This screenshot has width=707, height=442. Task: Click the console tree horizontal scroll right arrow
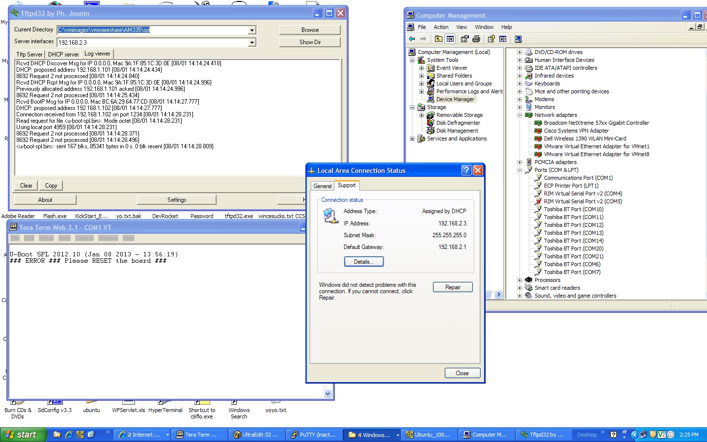pos(498,295)
